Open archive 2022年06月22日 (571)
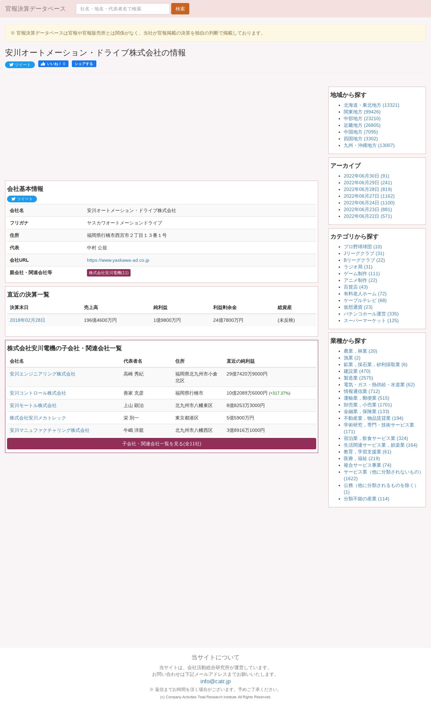431x703 pixels. click(368, 216)
